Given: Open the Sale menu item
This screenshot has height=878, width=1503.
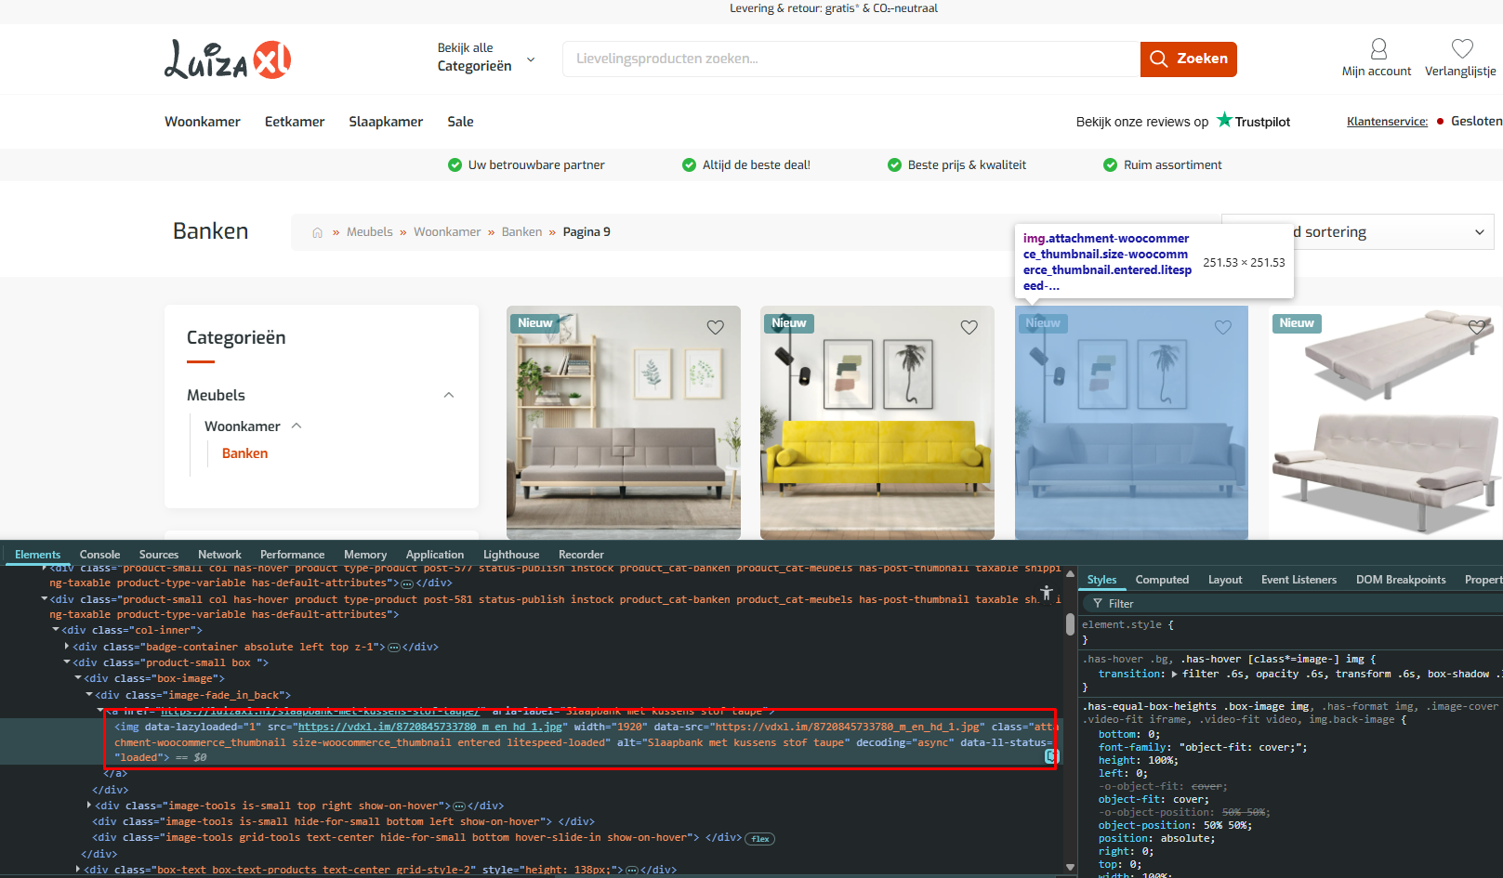Looking at the screenshot, I should (460, 122).
